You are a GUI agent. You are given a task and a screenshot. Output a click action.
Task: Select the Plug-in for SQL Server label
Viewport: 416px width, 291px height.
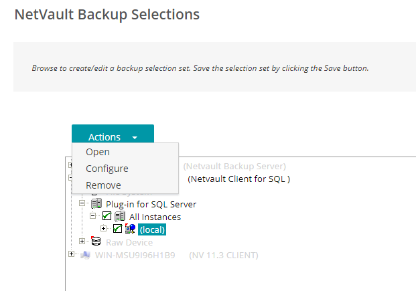point(151,204)
